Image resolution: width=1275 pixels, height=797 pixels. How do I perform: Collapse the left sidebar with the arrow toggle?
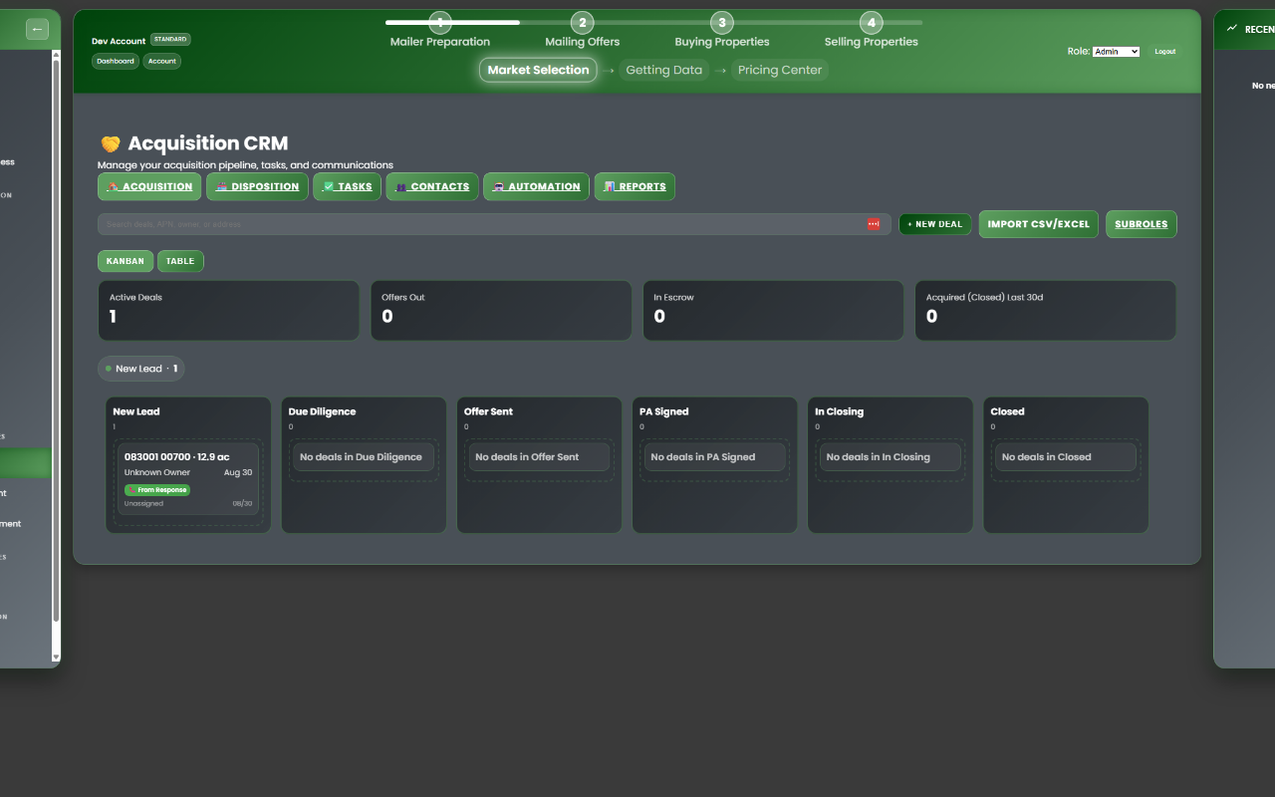pyautogui.click(x=36, y=29)
